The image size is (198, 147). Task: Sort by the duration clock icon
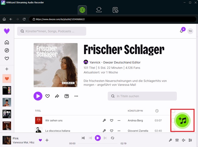(x=157, y=111)
